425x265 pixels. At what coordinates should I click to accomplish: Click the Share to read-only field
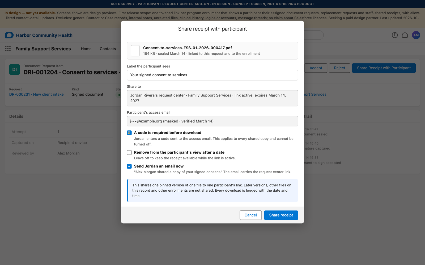click(x=212, y=98)
